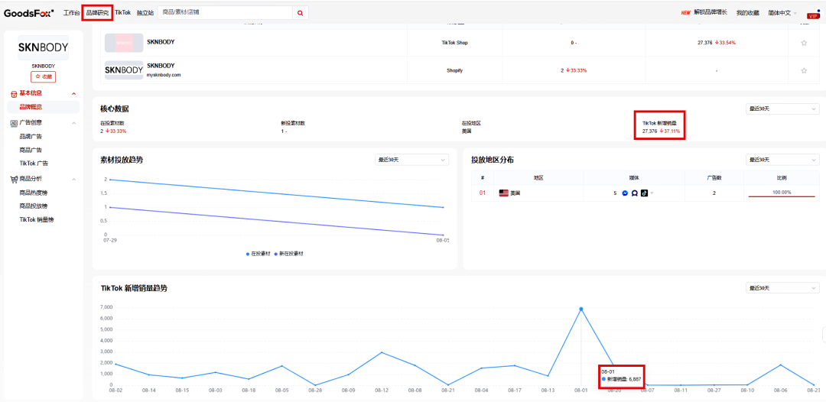Toggle the 在投素材 legend series
Image resolution: width=826 pixels, height=402 pixels.
click(x=259, y=254)
